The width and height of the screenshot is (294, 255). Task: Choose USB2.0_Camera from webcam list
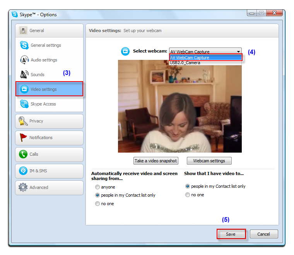coord(205,63)
